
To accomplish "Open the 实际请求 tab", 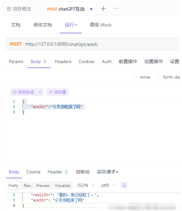I will click(108, 172).
